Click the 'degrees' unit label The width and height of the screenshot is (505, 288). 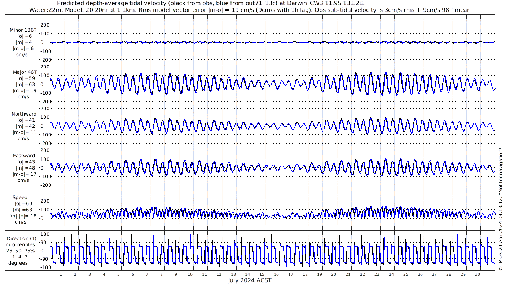tap(18, 263)
